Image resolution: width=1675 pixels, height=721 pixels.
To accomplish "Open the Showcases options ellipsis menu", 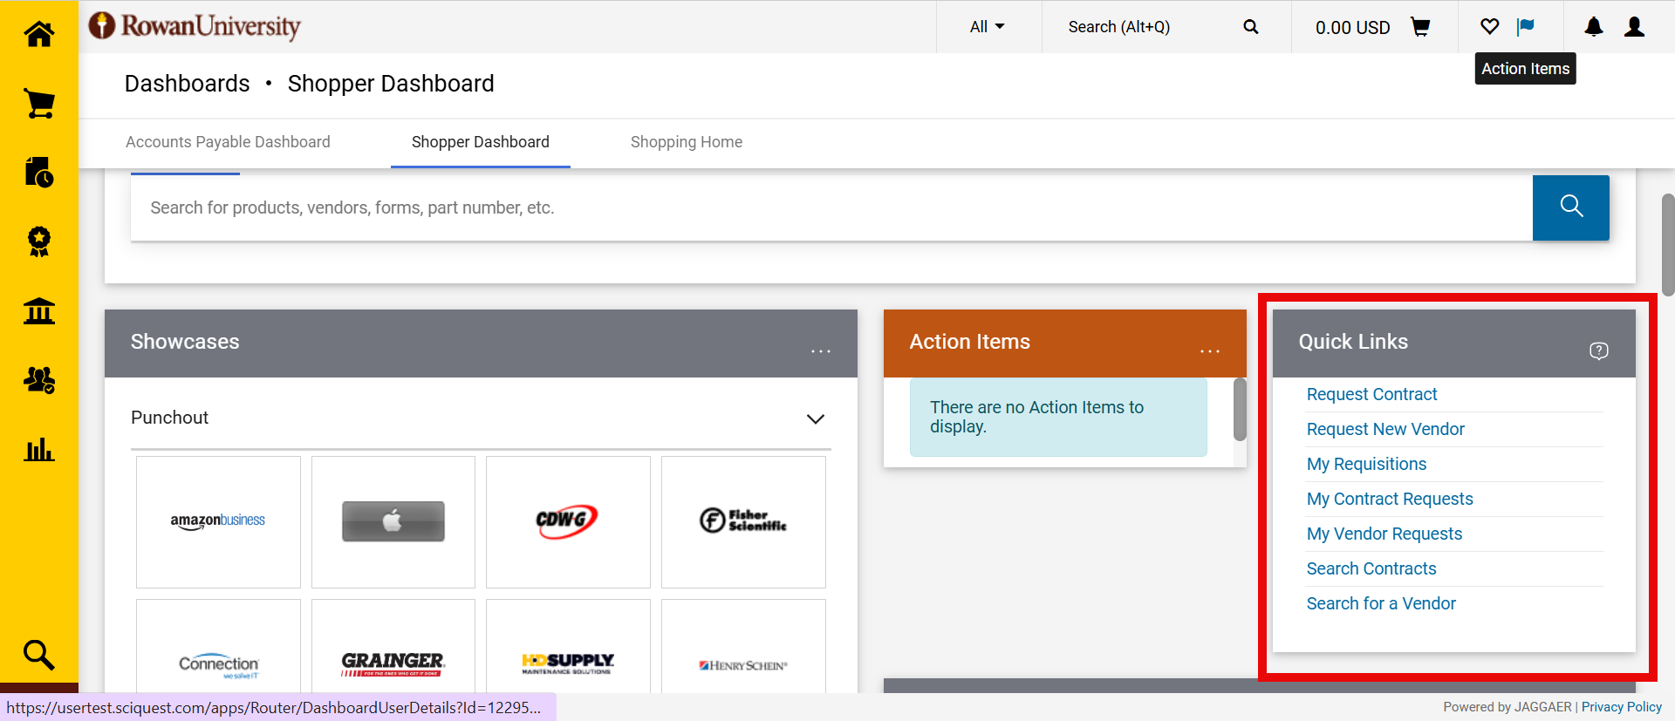I will (820, 350).
